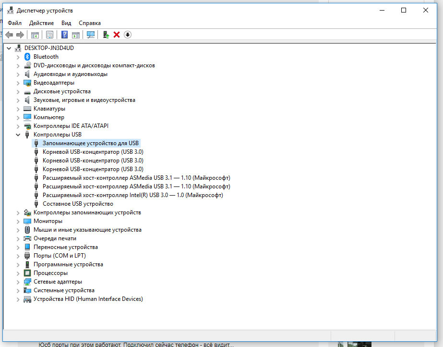Image resolution: width=443 pixels, height=347 pixels.
Task: Click the DESKTOP-JN3D4UD computer icon
Action: 18,48
